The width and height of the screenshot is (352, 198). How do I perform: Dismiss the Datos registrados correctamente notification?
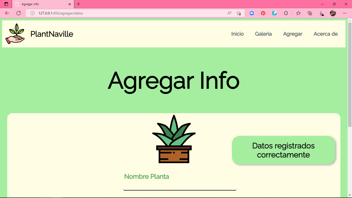283,150
